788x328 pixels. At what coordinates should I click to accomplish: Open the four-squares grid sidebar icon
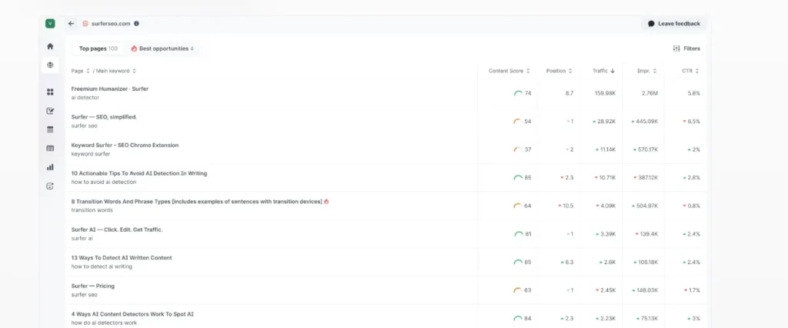coord(50,92)
